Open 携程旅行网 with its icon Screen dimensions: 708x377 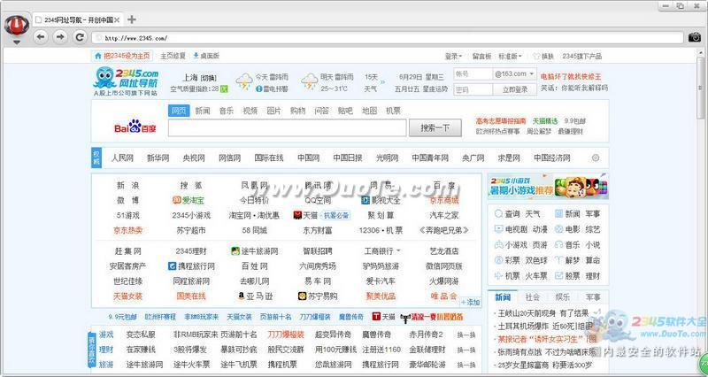coord(191,265)
